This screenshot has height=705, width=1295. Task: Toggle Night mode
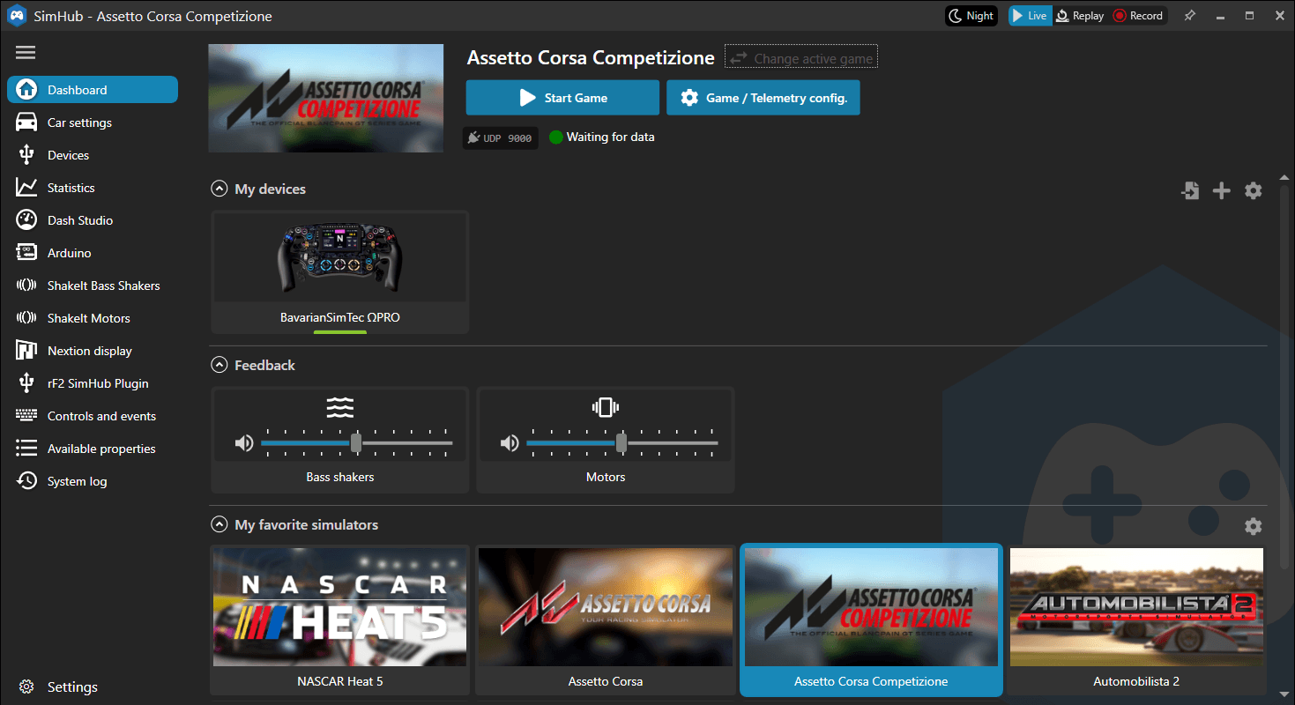click(971, 16)
